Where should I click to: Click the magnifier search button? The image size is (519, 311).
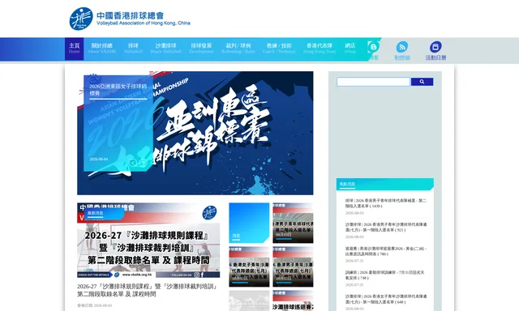[422, 82]
